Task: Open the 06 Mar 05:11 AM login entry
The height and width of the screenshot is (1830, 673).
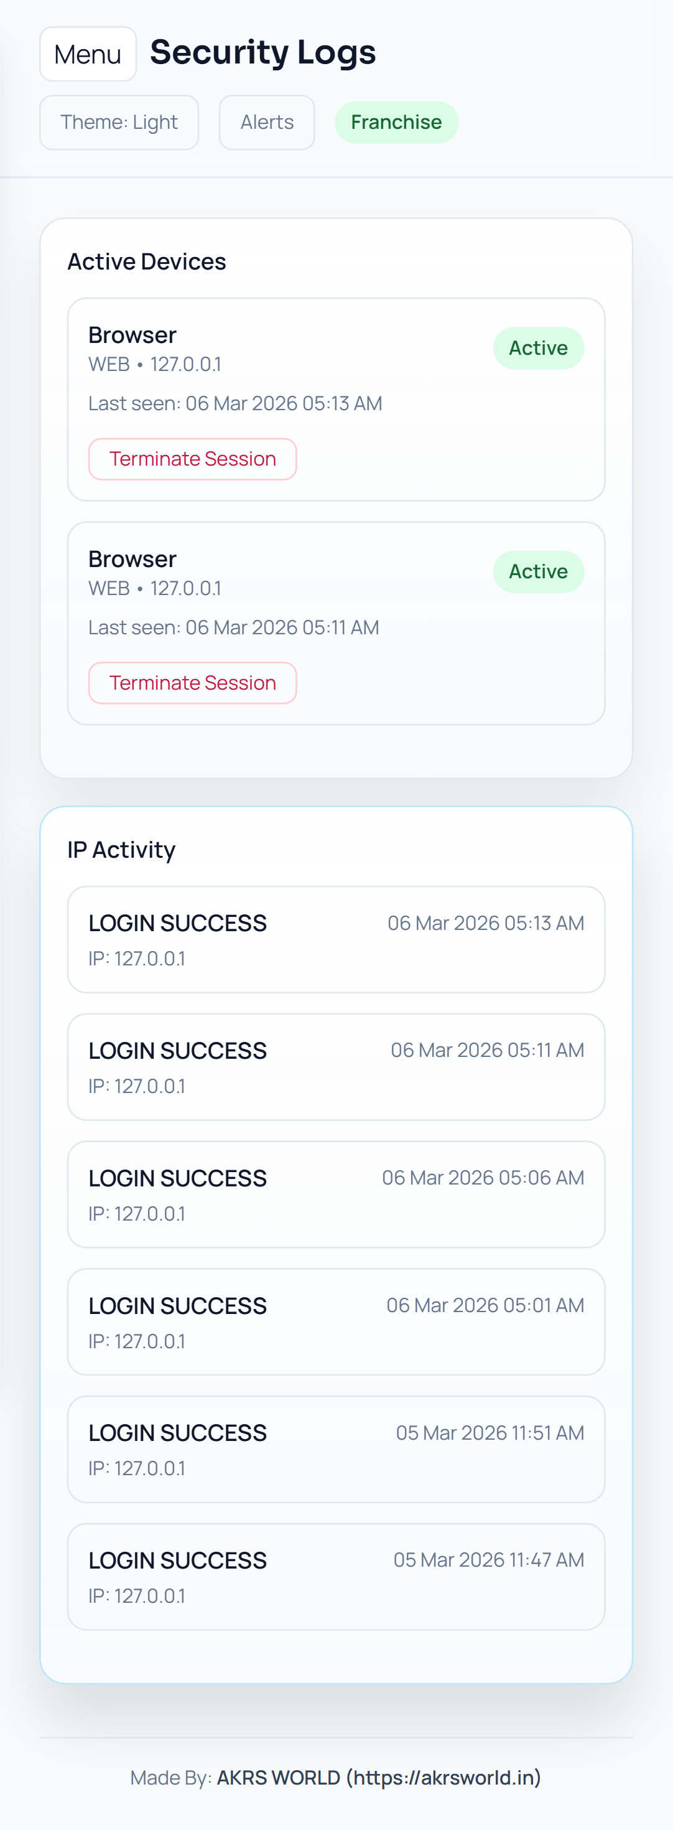Action: pos(336,1066)
